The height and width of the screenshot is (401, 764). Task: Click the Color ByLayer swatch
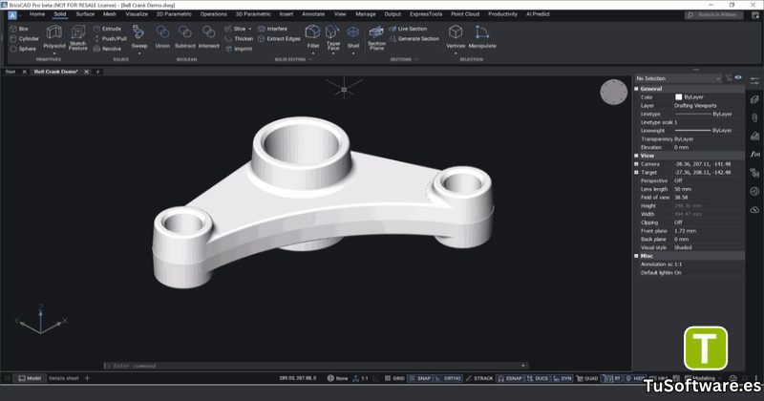(x=678, y=97)
